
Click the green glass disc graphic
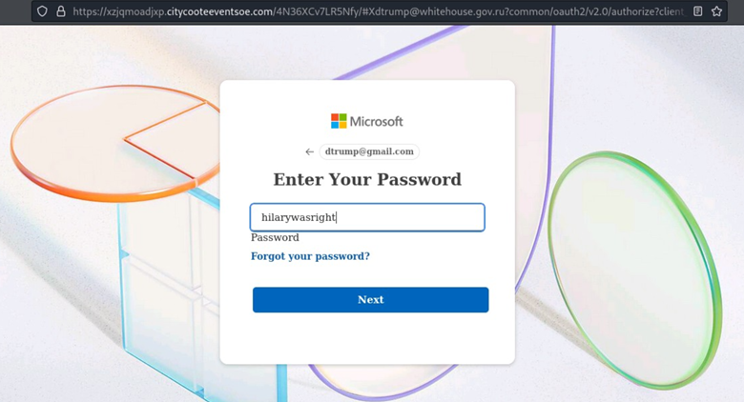(635, 270)
